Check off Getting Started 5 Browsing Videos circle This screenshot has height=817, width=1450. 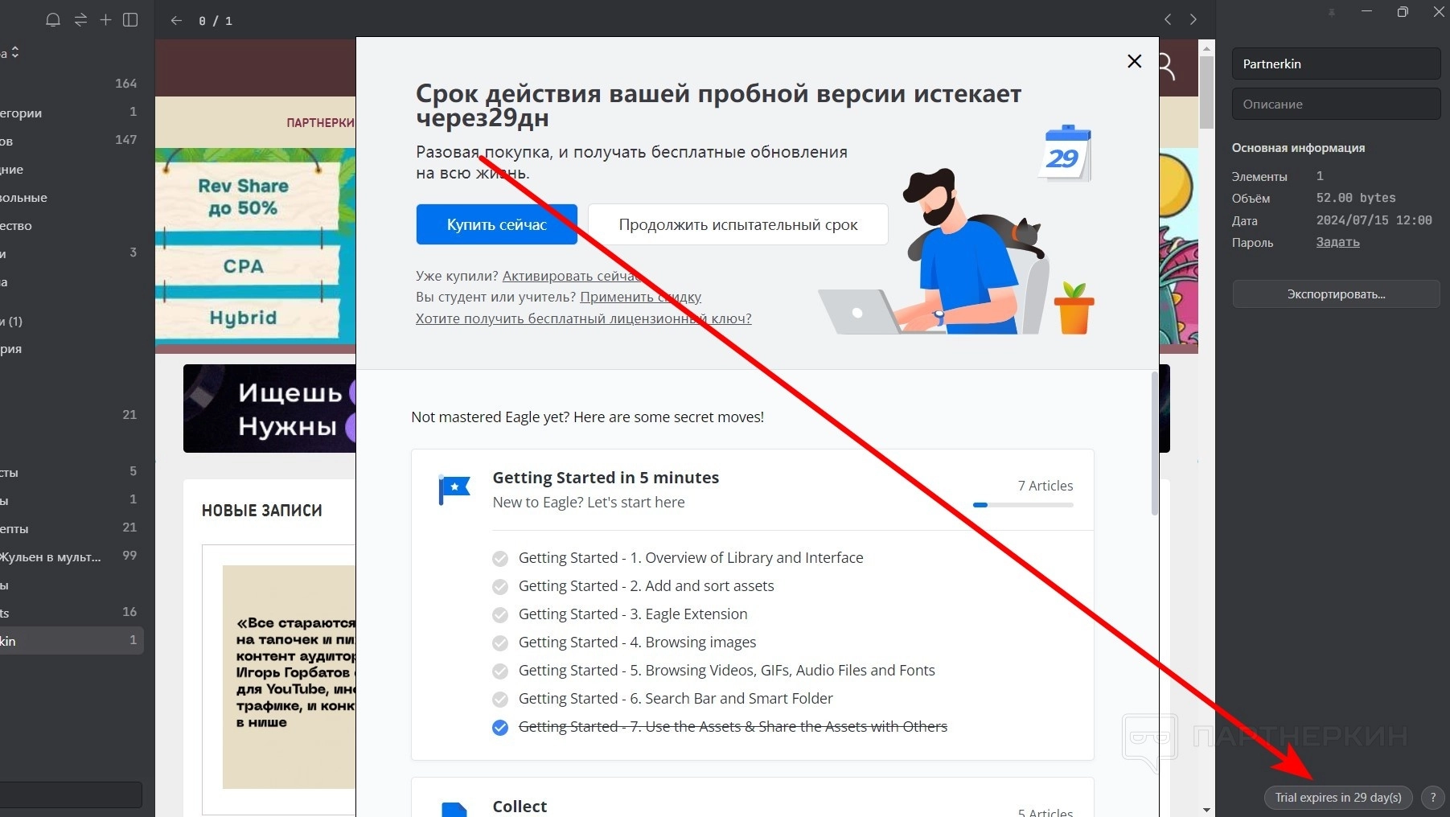[500, 671]
